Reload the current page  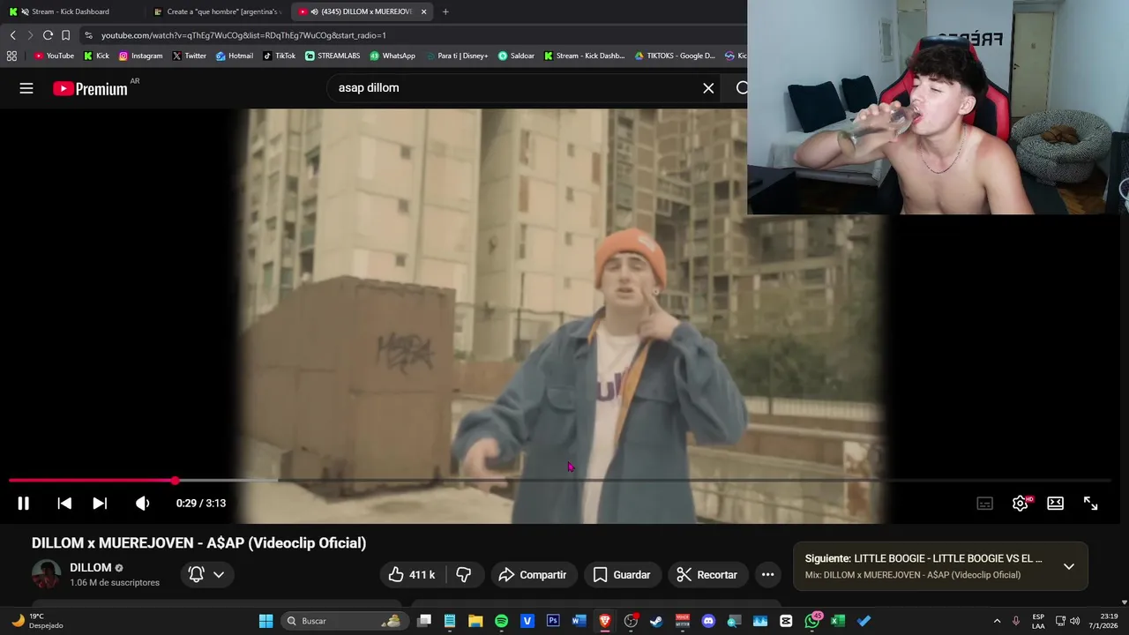(x=48, y=35)
